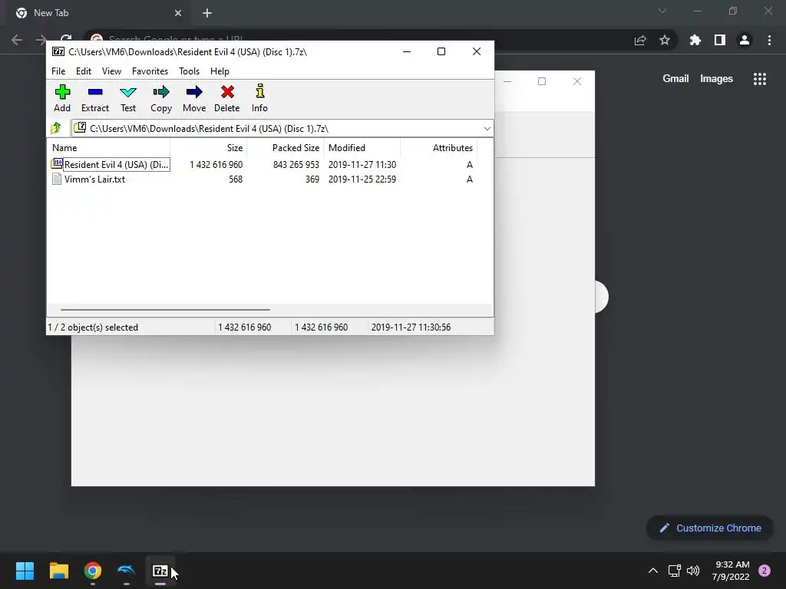Screen dimensions: 786x589
Task: Click the ISO file icon for Resident Evil 4
Action: point(57,164)
